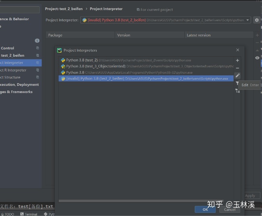Viewport: 262px width, 216px height.
Task: Open Version Control settings item
Action: click(x=21, y=48)
